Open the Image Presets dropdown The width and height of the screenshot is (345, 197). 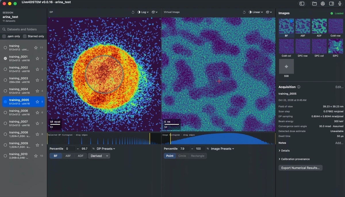tap(223, 149)
